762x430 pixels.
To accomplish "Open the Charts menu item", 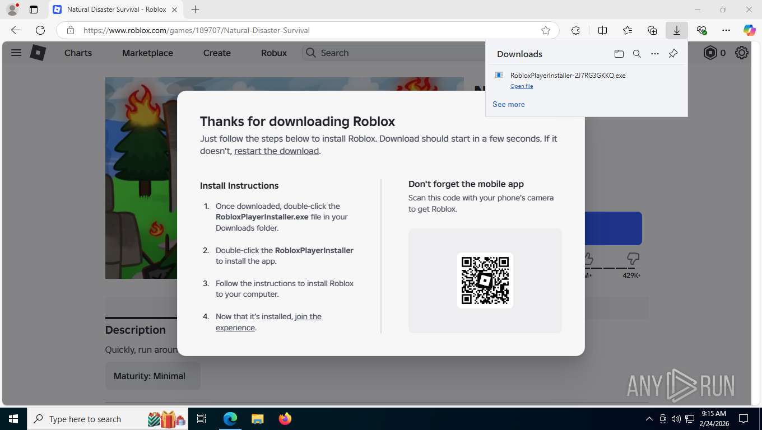I will pos(78,53).
